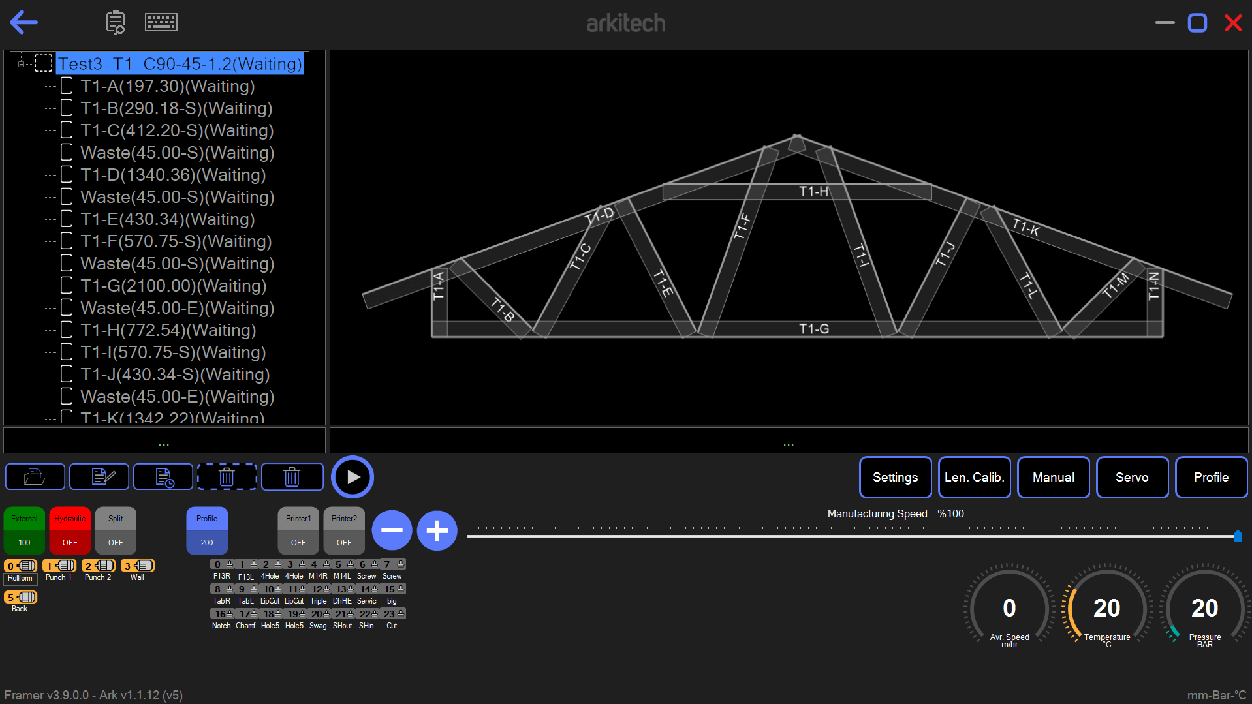Screen dimensions: 1252x704
Task: Switch to the Manual tab
Action: click(1053, 477)
